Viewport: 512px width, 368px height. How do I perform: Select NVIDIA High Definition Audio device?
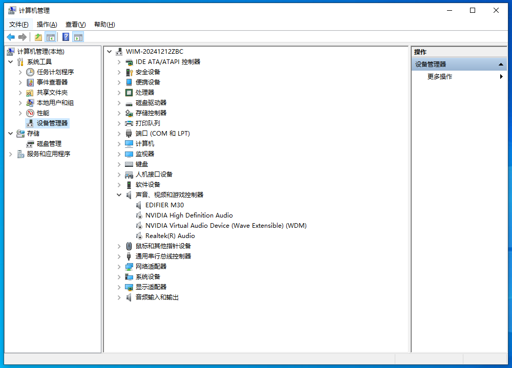(189, 215)
